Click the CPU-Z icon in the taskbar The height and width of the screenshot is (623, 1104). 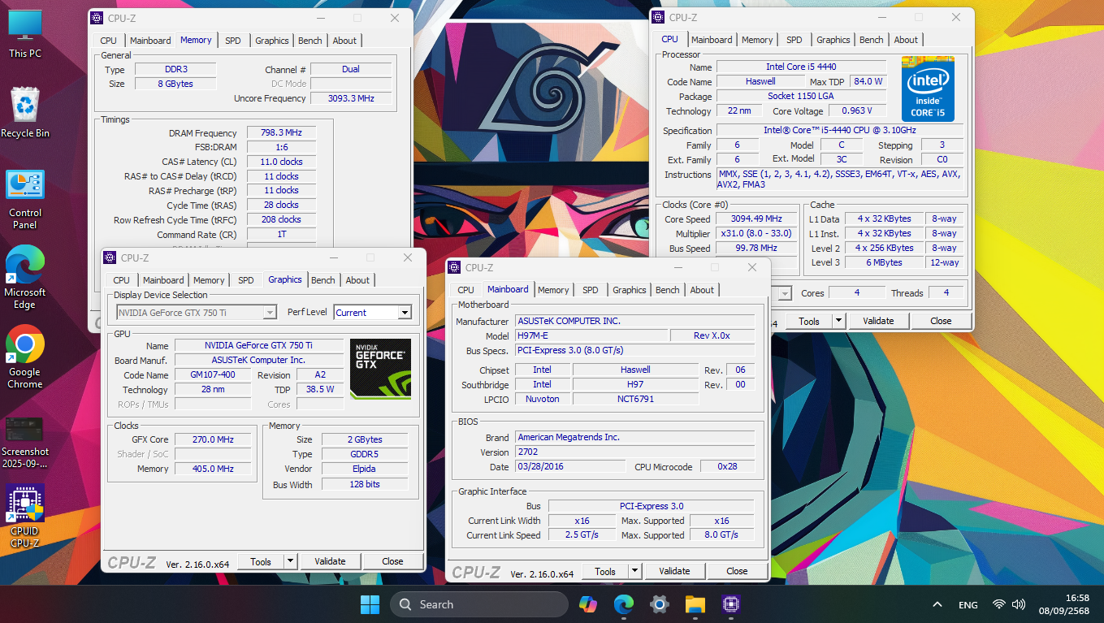[x=730, y=604]
